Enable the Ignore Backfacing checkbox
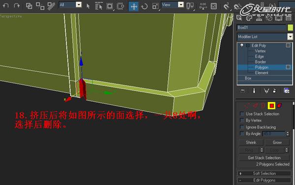Screen dimensions: 295x185 click(x=242, y=127)
